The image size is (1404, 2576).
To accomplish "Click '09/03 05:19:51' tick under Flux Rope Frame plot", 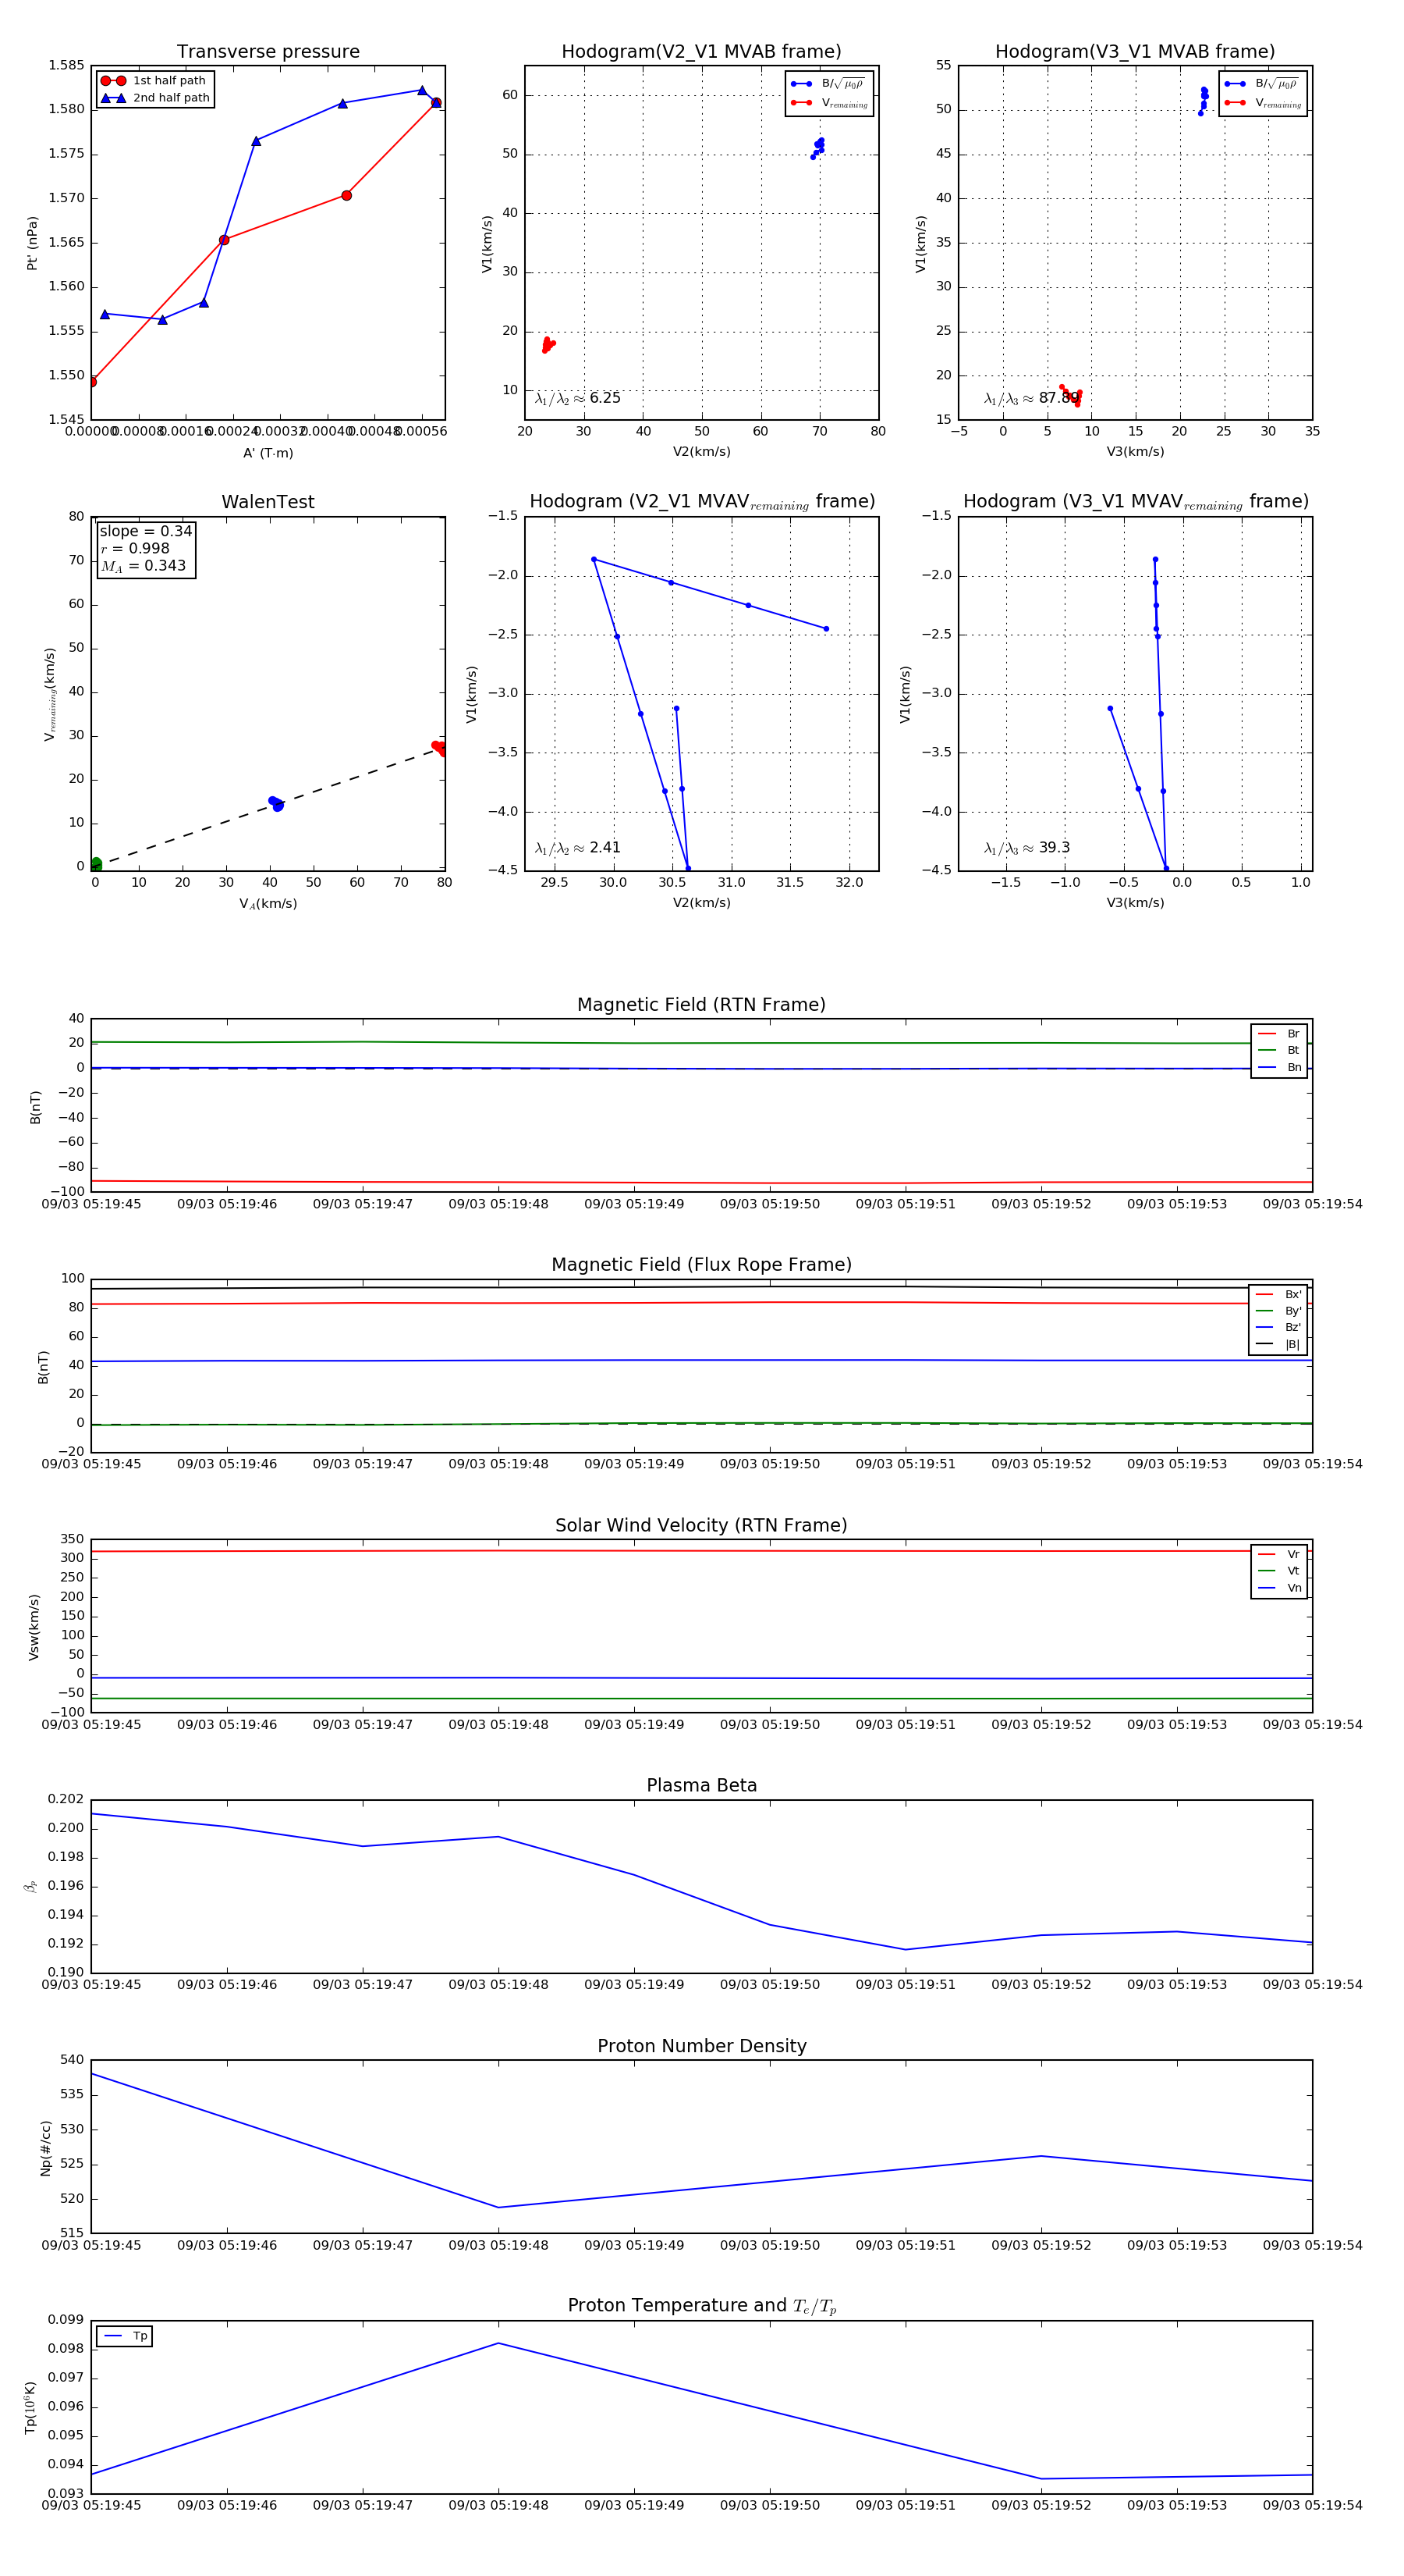I will point(906,1464).
